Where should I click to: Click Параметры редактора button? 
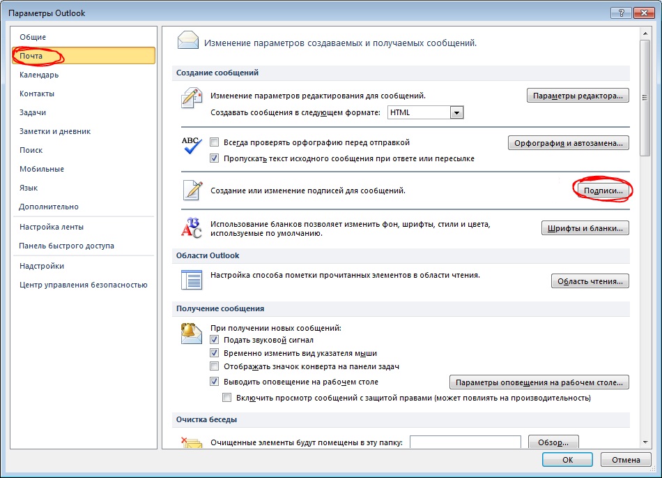click(578, 96)
